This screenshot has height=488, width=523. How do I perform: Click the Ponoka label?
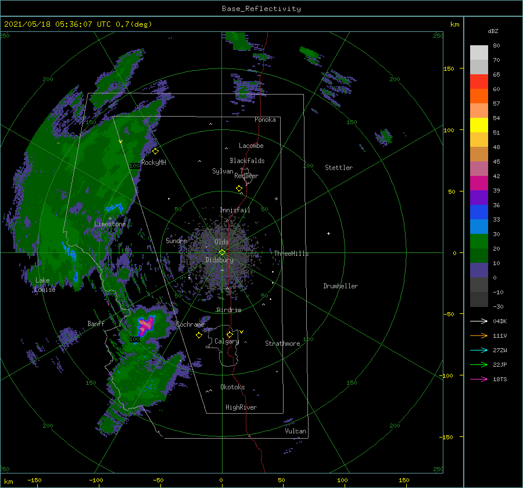pos(265,120)
